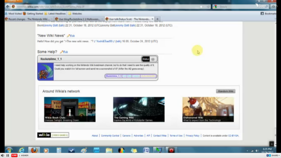Open the Latest Headlines feed bookmark
This screenshot has width=281, height=158.
[55, 14]
